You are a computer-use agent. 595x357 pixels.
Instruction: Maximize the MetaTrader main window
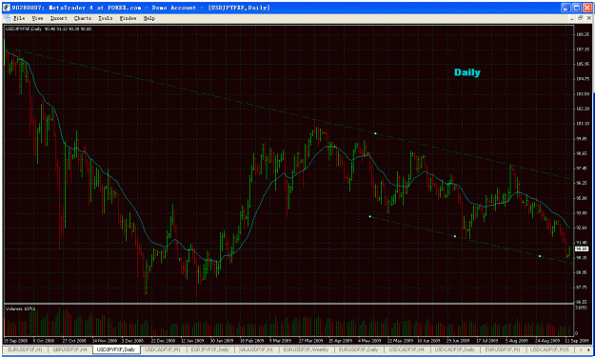[576, 8]
